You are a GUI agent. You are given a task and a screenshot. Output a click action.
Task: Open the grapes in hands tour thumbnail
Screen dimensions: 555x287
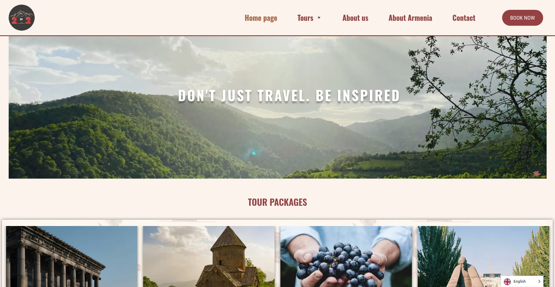pos(346,256)
